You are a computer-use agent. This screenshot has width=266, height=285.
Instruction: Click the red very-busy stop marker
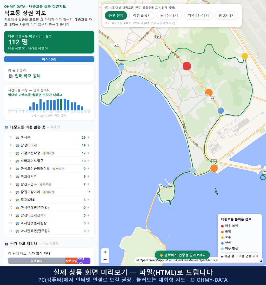click(x=187, y=66)
